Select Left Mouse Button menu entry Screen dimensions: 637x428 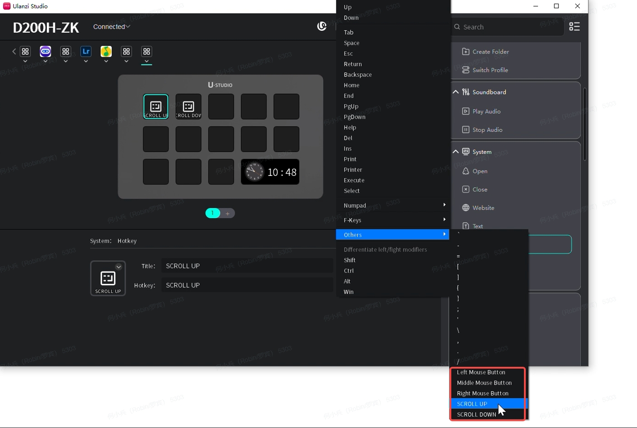481,372
